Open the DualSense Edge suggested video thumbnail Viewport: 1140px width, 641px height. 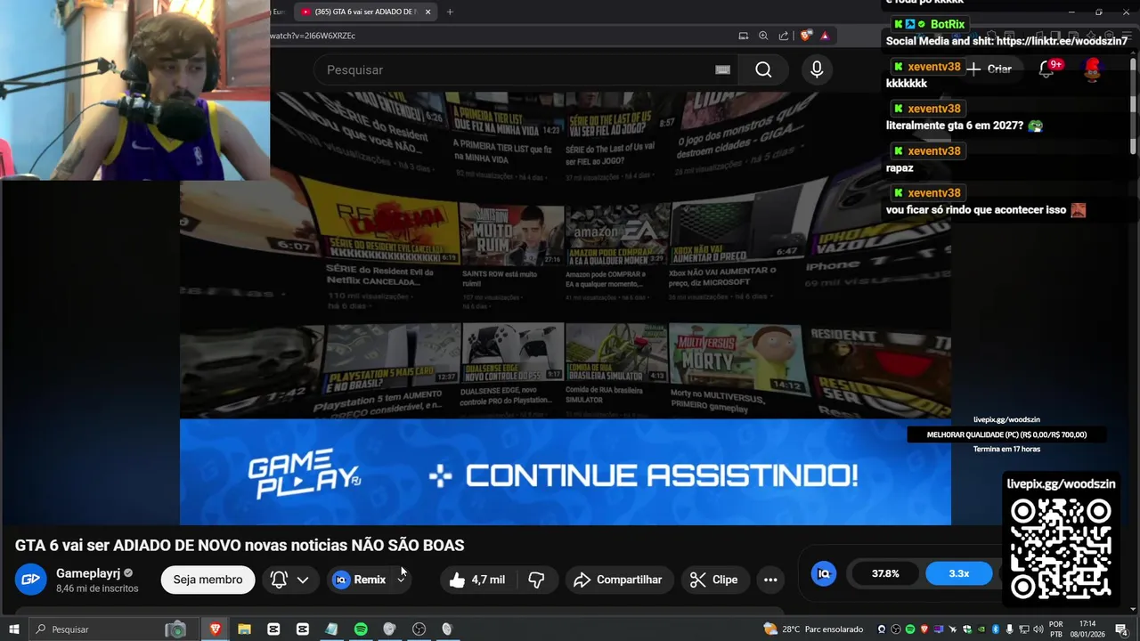(x=512, y=353)
